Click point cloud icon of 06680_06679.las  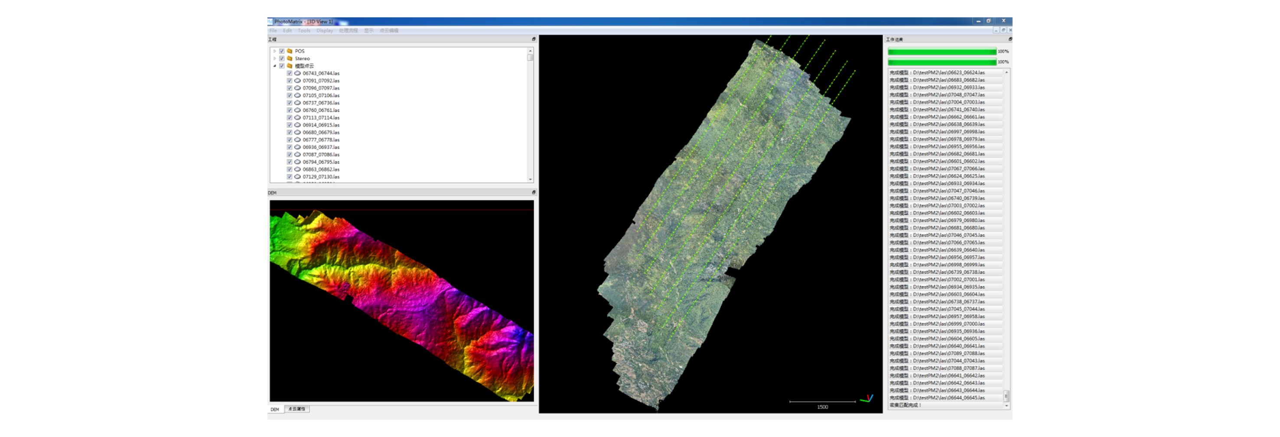297,132
